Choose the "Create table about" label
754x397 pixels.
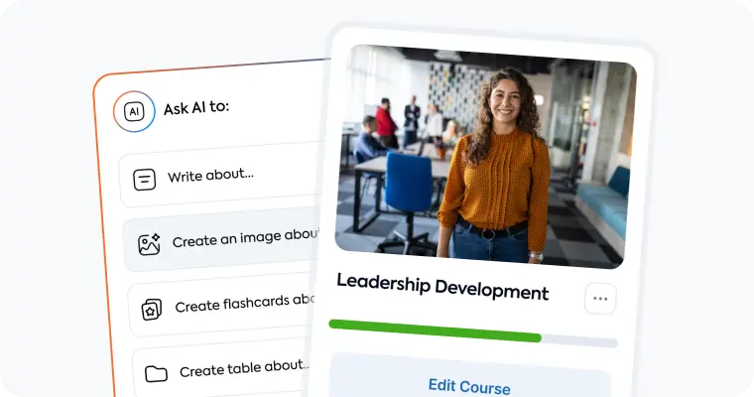point(245,368)
